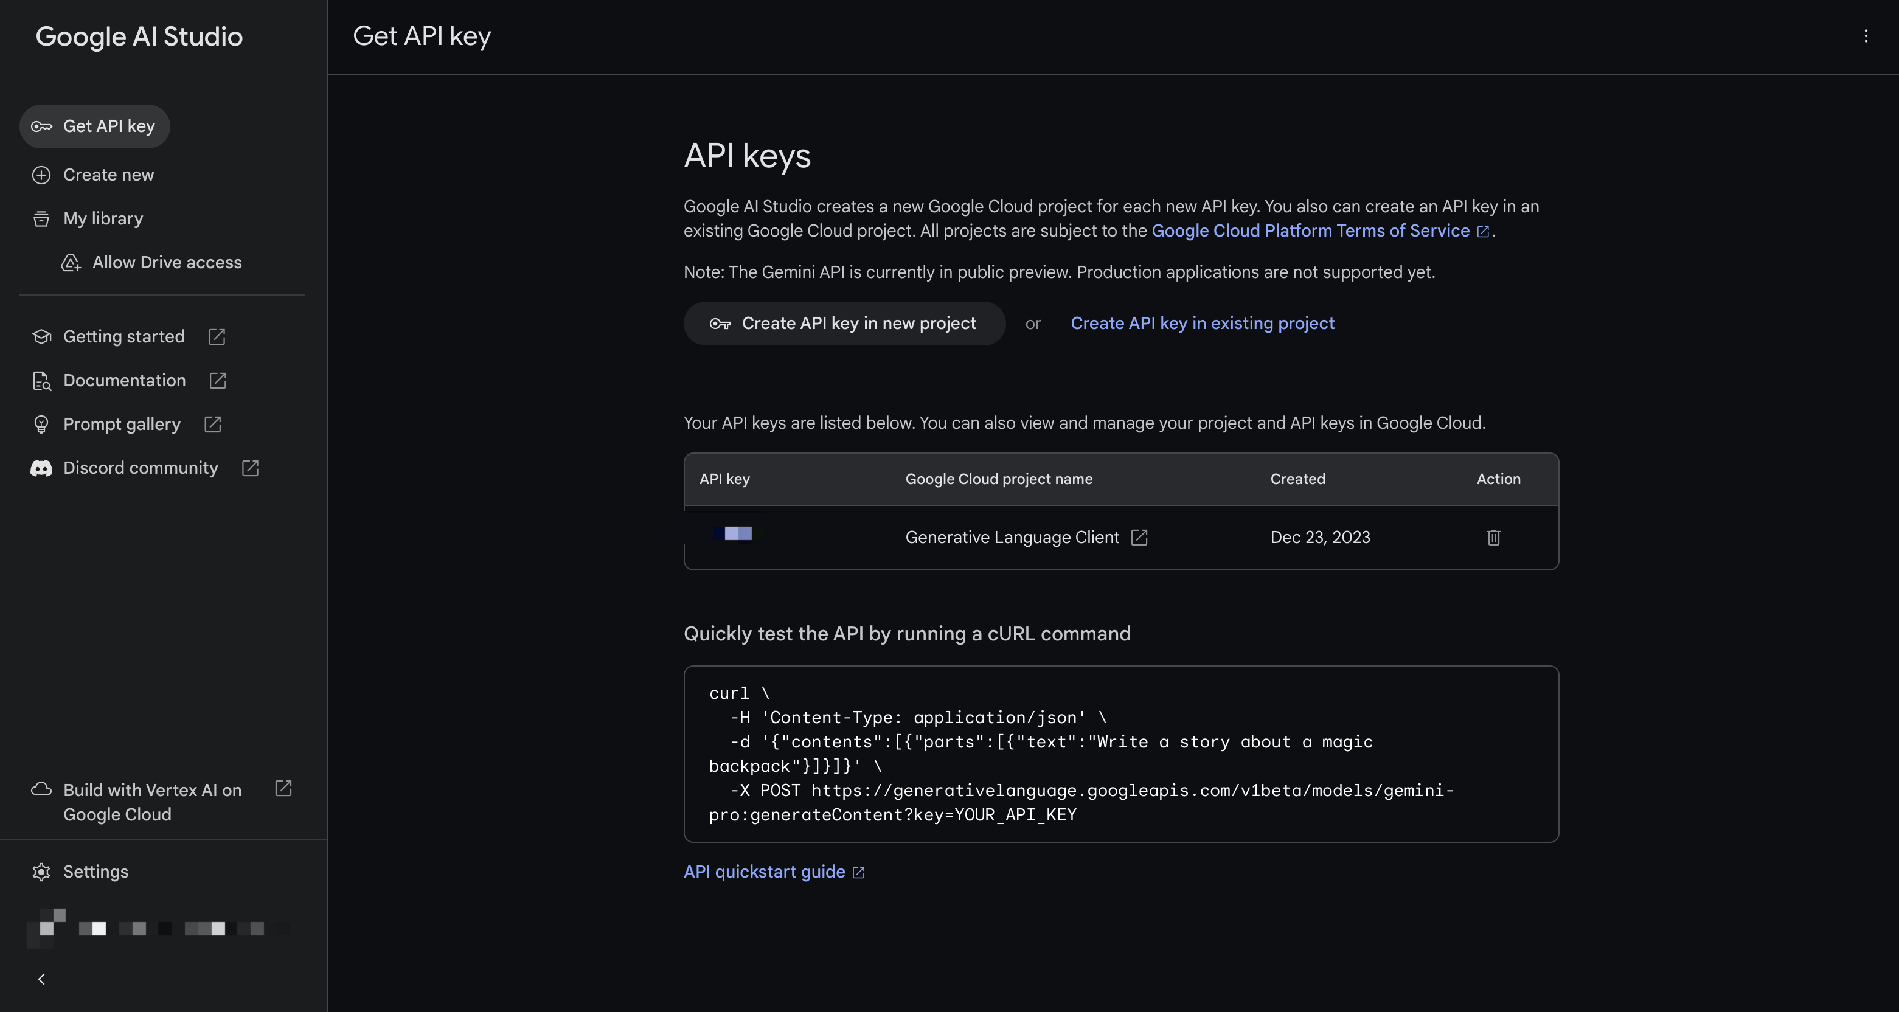The height and width of the screenshot is (1012, 1899).
Task: Open the API quickstart guide link
Action: [x=764, y=872]
